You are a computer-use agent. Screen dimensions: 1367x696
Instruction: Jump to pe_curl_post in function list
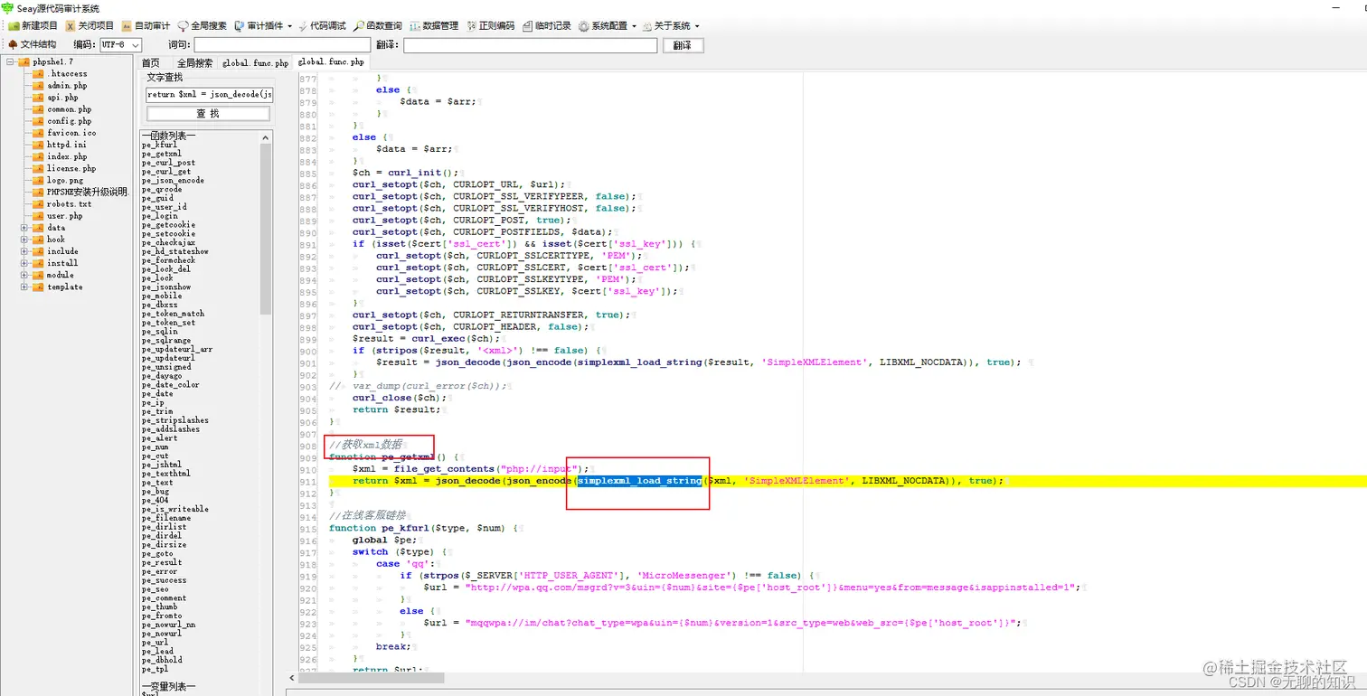tap(168, 163)
